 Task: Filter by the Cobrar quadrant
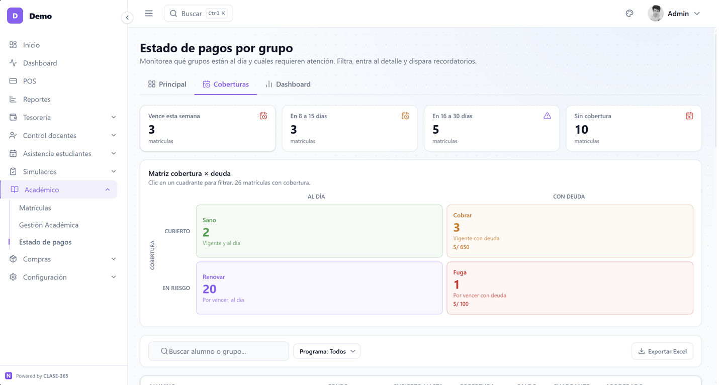tap(570, 231)
